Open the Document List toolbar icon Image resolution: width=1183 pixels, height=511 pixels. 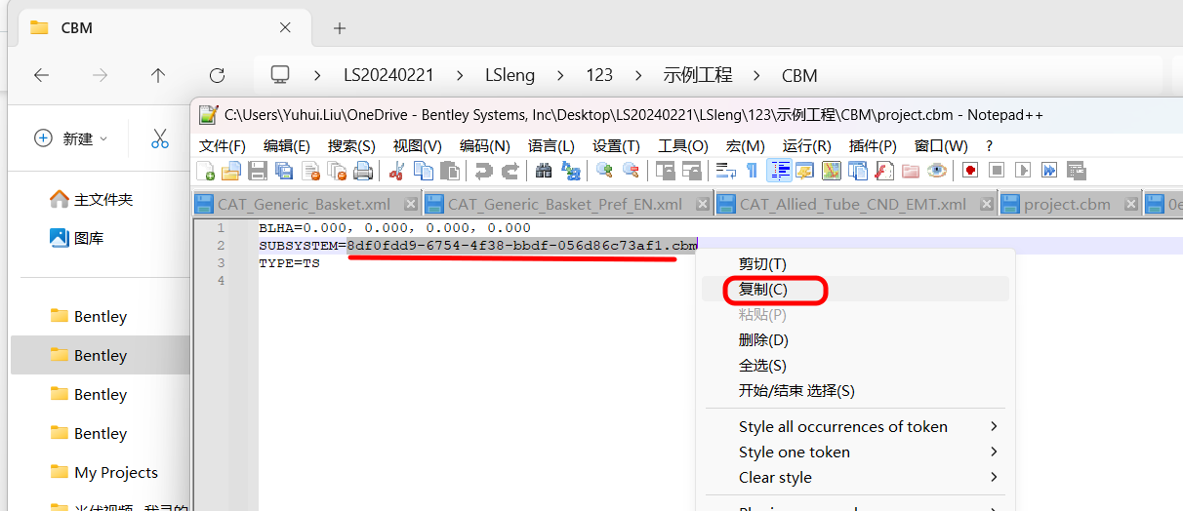tap(857, 171)
